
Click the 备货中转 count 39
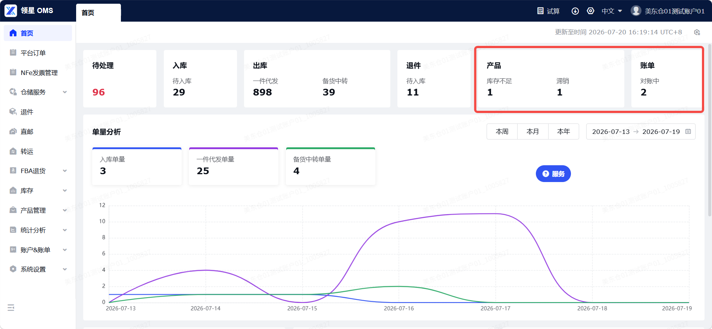tap(329, 92)
